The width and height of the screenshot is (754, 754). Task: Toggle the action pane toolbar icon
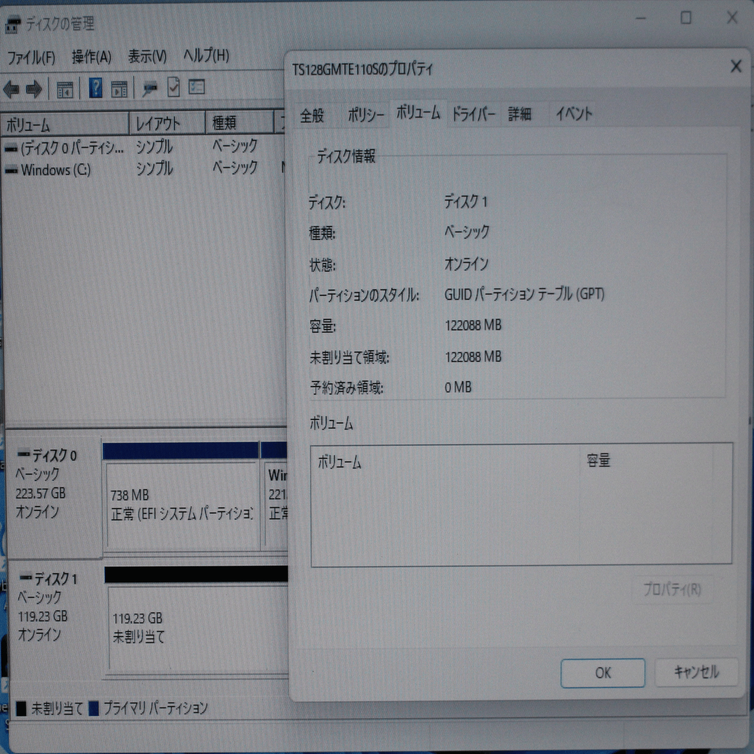(120, 89)
